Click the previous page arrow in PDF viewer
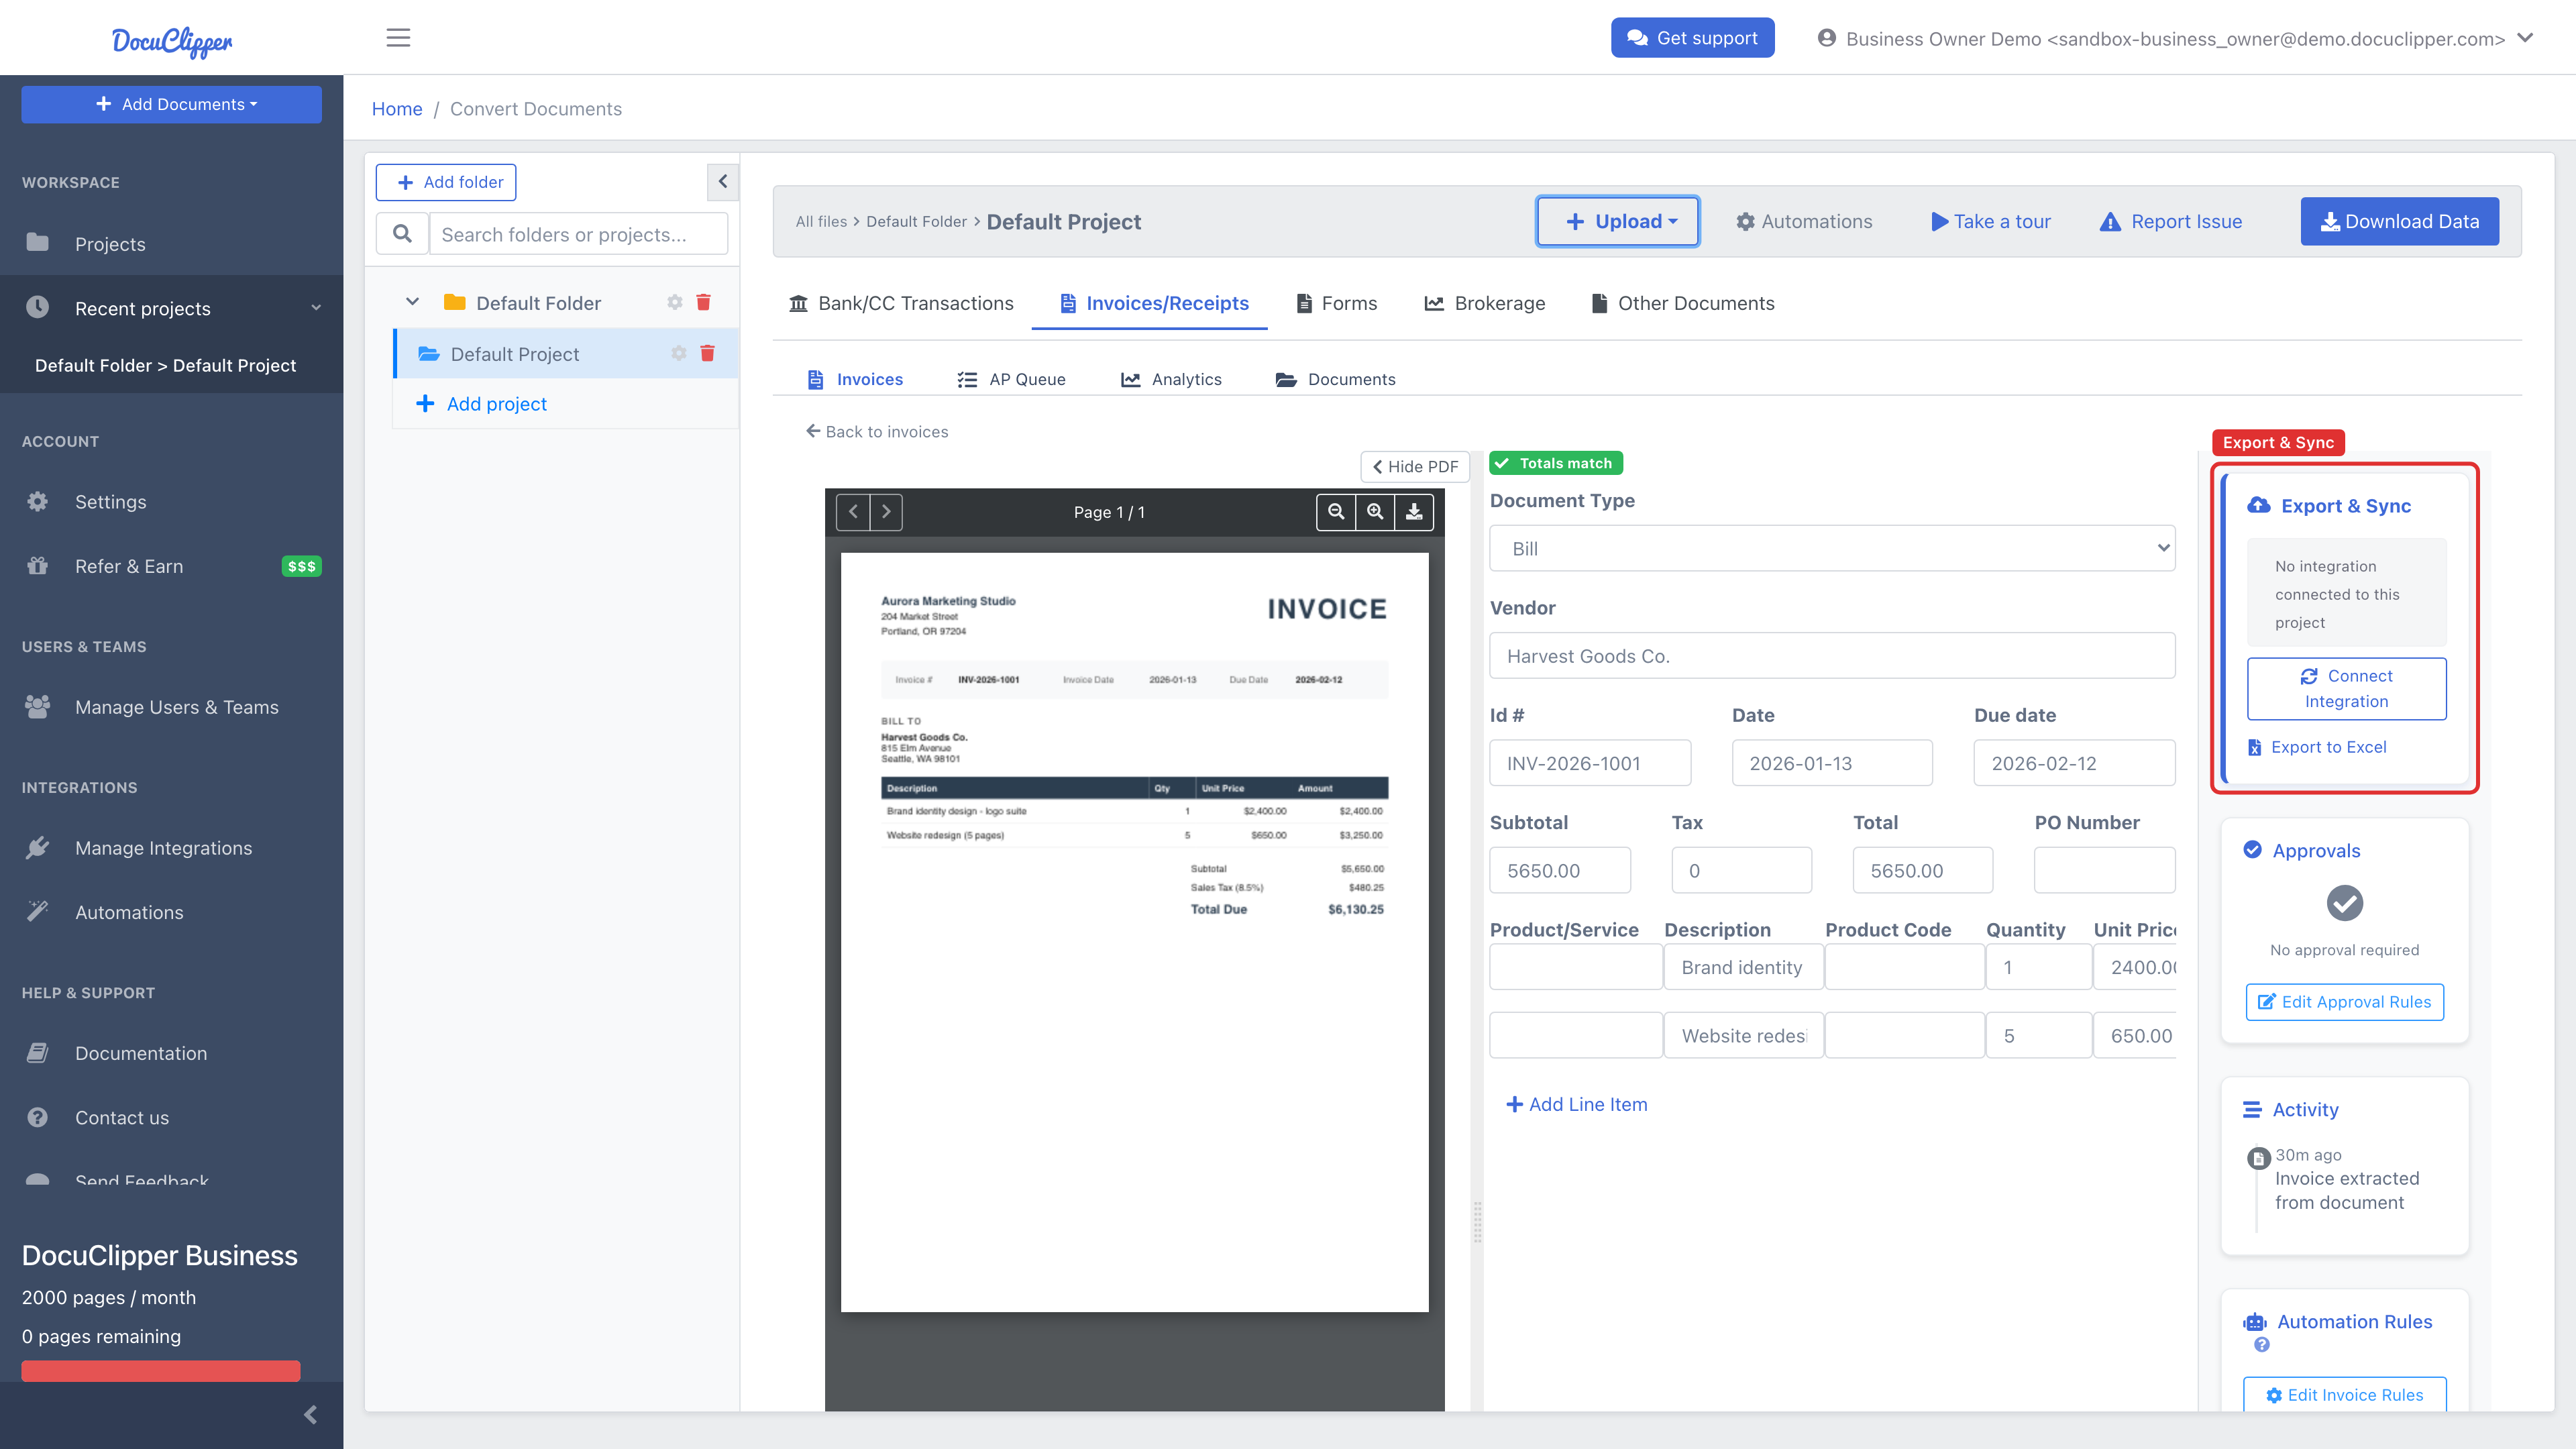The image size is (2576, 1449). tap(853, 511)
